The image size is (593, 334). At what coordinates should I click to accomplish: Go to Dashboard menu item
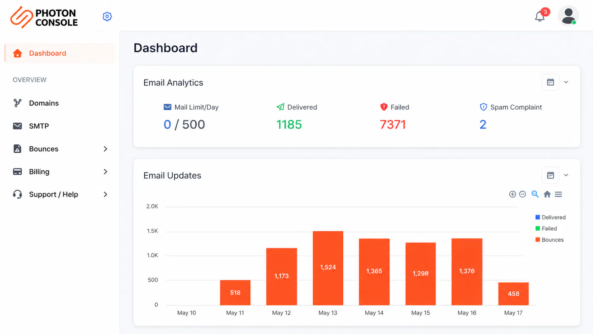(x=60, y=53)
